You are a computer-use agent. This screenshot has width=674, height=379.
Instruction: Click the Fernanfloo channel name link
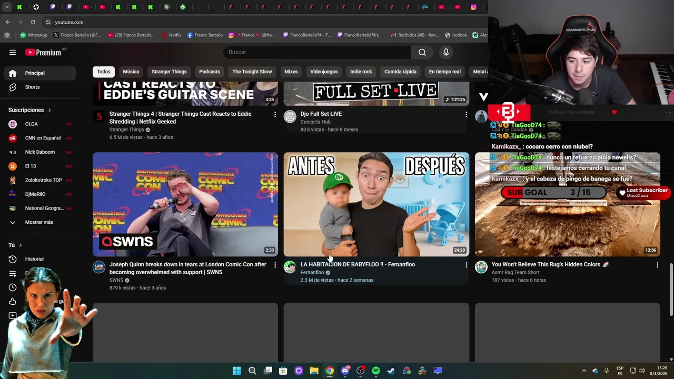click(312, 273)
